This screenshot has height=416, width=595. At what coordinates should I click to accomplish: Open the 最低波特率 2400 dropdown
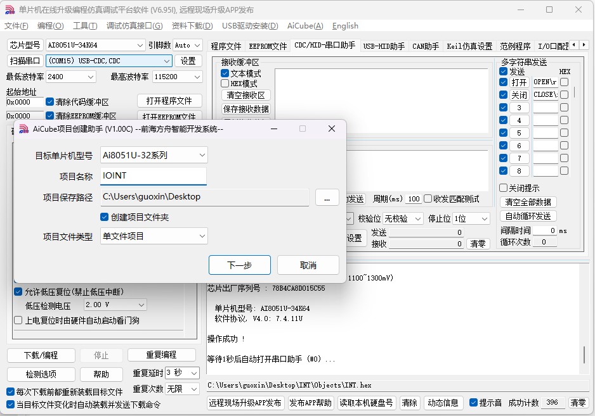tap(71, 77)
